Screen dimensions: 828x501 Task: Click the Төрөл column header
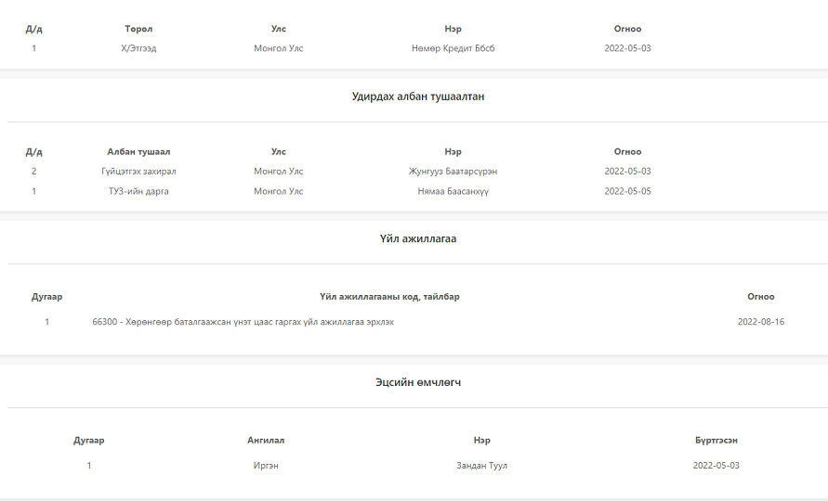(138, 29)
